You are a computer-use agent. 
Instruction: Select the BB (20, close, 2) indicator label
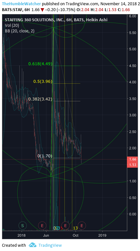[x=20, y=31]
